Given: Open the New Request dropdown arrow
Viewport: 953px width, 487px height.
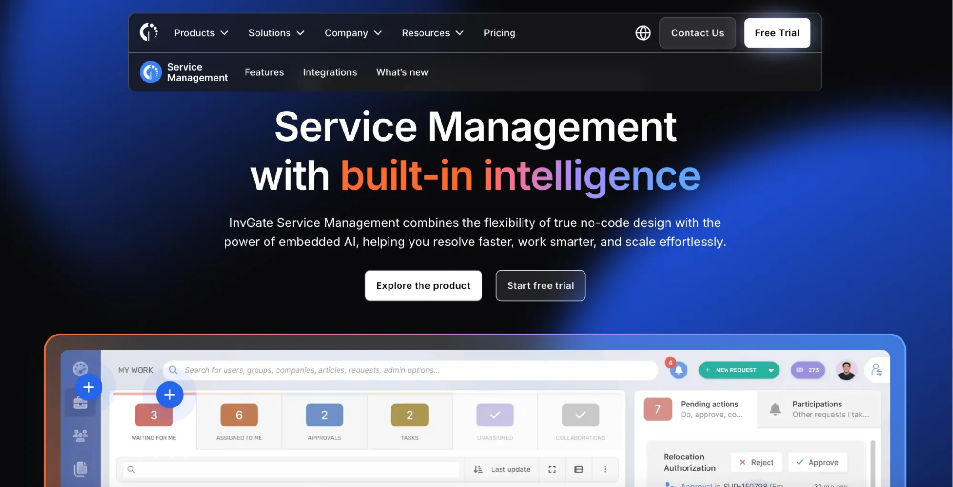Looking at the screenshot, I should click(771, 370).
